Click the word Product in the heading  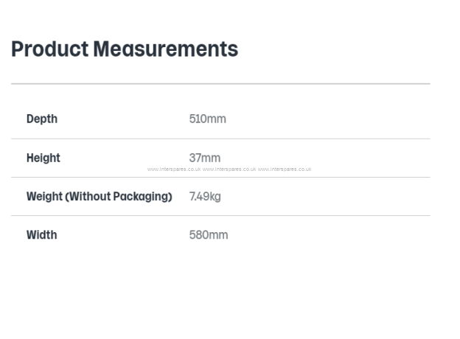click(x=50, y=49)
